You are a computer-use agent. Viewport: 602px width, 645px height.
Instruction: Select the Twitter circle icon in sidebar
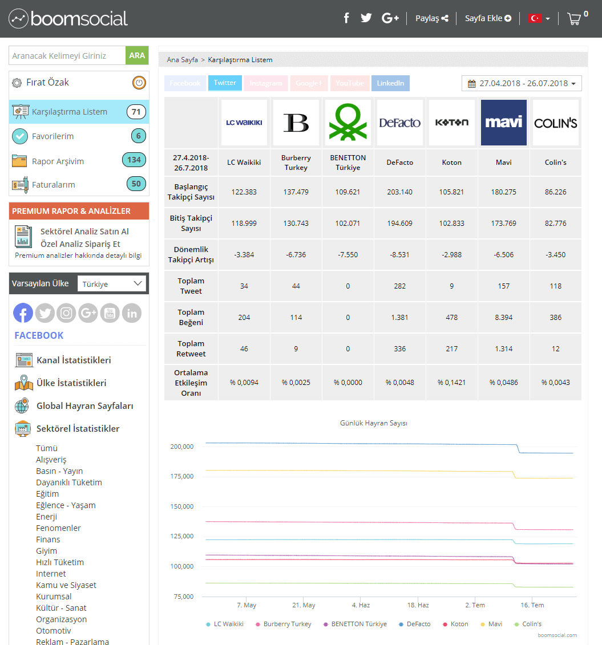[x=45, y=313]
